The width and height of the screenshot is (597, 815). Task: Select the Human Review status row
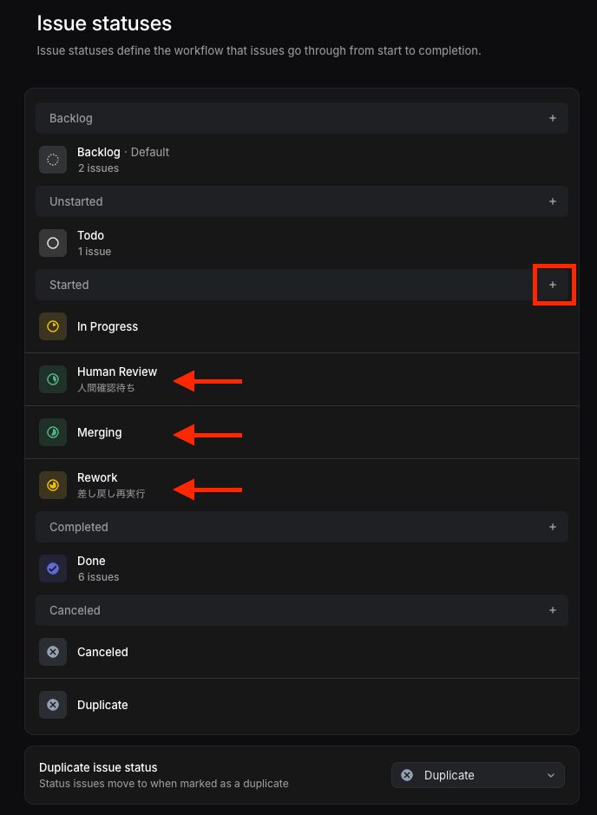click(x=302, y=379)
